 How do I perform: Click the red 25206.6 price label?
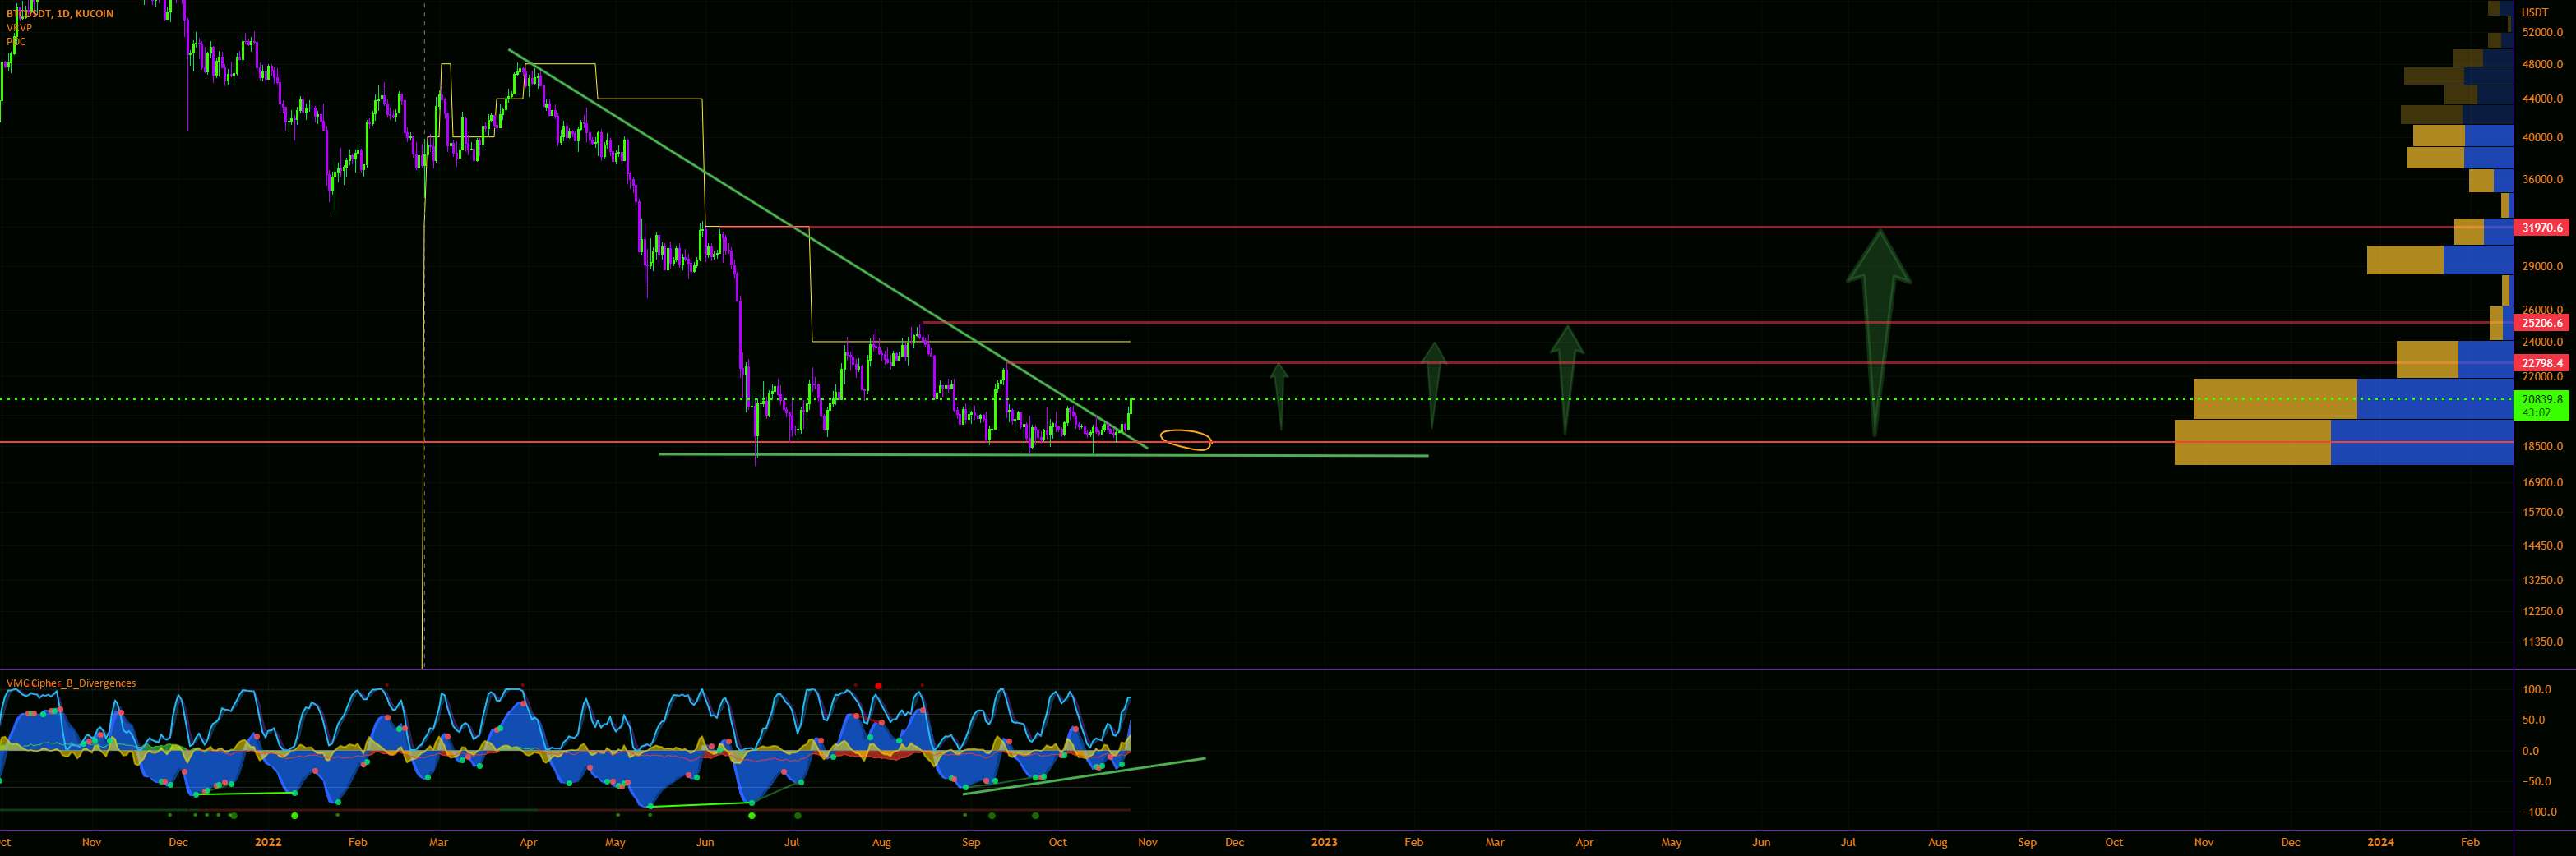pyautogui.click(x=2542, y=323)
